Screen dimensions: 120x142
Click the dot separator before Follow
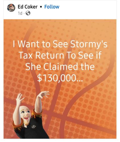point(41,7)
